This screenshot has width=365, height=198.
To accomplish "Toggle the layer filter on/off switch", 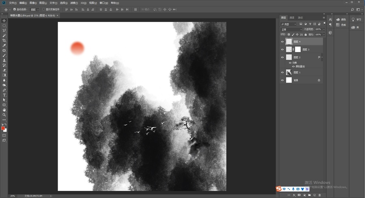I will tap(324, 24).
